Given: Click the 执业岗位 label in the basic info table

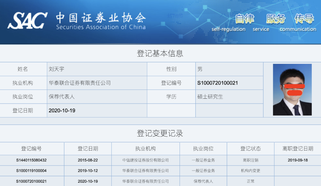Looking at the screenshot, I should (x=23, y=97).
